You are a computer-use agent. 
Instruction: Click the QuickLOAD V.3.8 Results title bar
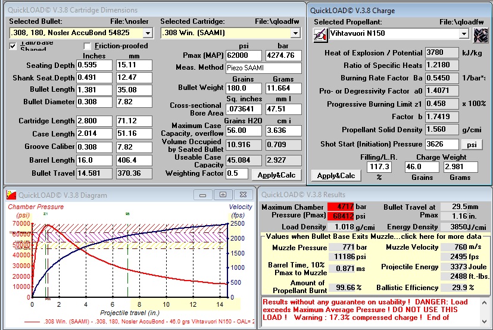[375, 195]
